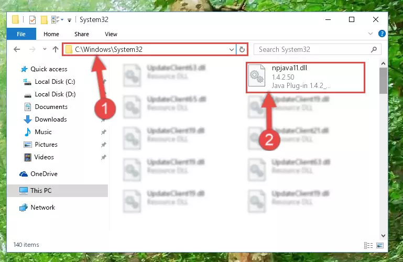Viewport: 403px width, 262px height.
Task: Click the Properties checkmark quick access icon
Action: tap(32, 20)
